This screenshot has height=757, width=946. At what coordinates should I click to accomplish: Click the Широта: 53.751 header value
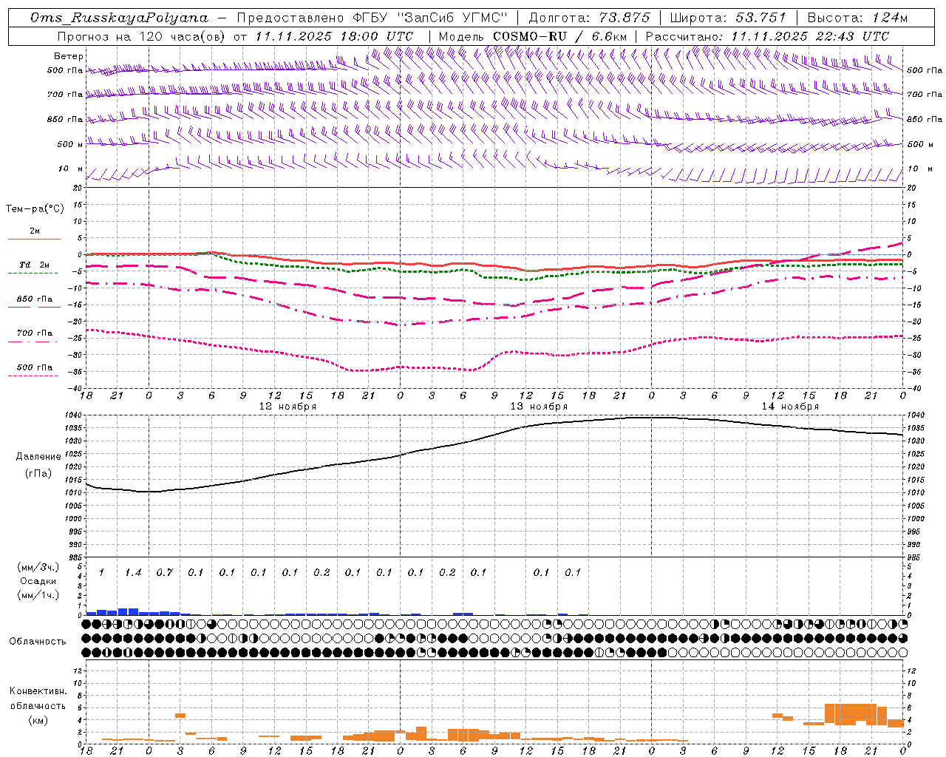[x=728, y=18]
